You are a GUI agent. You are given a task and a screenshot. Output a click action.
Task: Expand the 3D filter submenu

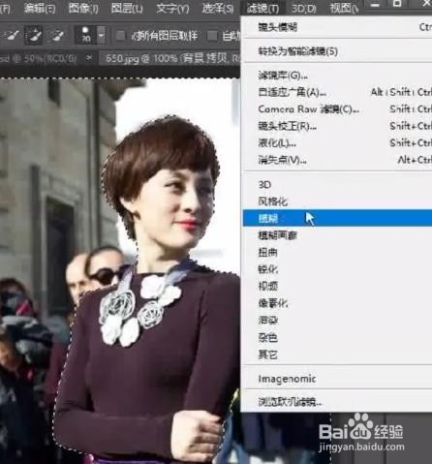337,185
